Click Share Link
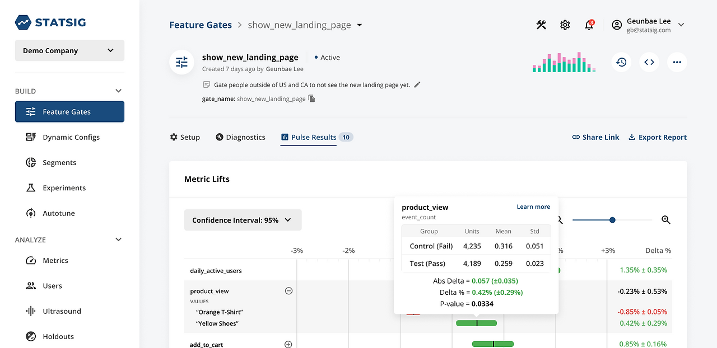This screenshot has height=348, width=717. coord(595,137)
